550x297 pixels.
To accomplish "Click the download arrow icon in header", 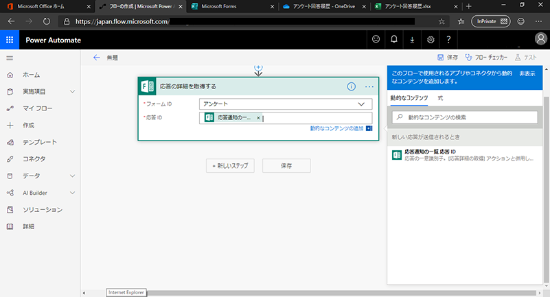I will tap(412, 40).
